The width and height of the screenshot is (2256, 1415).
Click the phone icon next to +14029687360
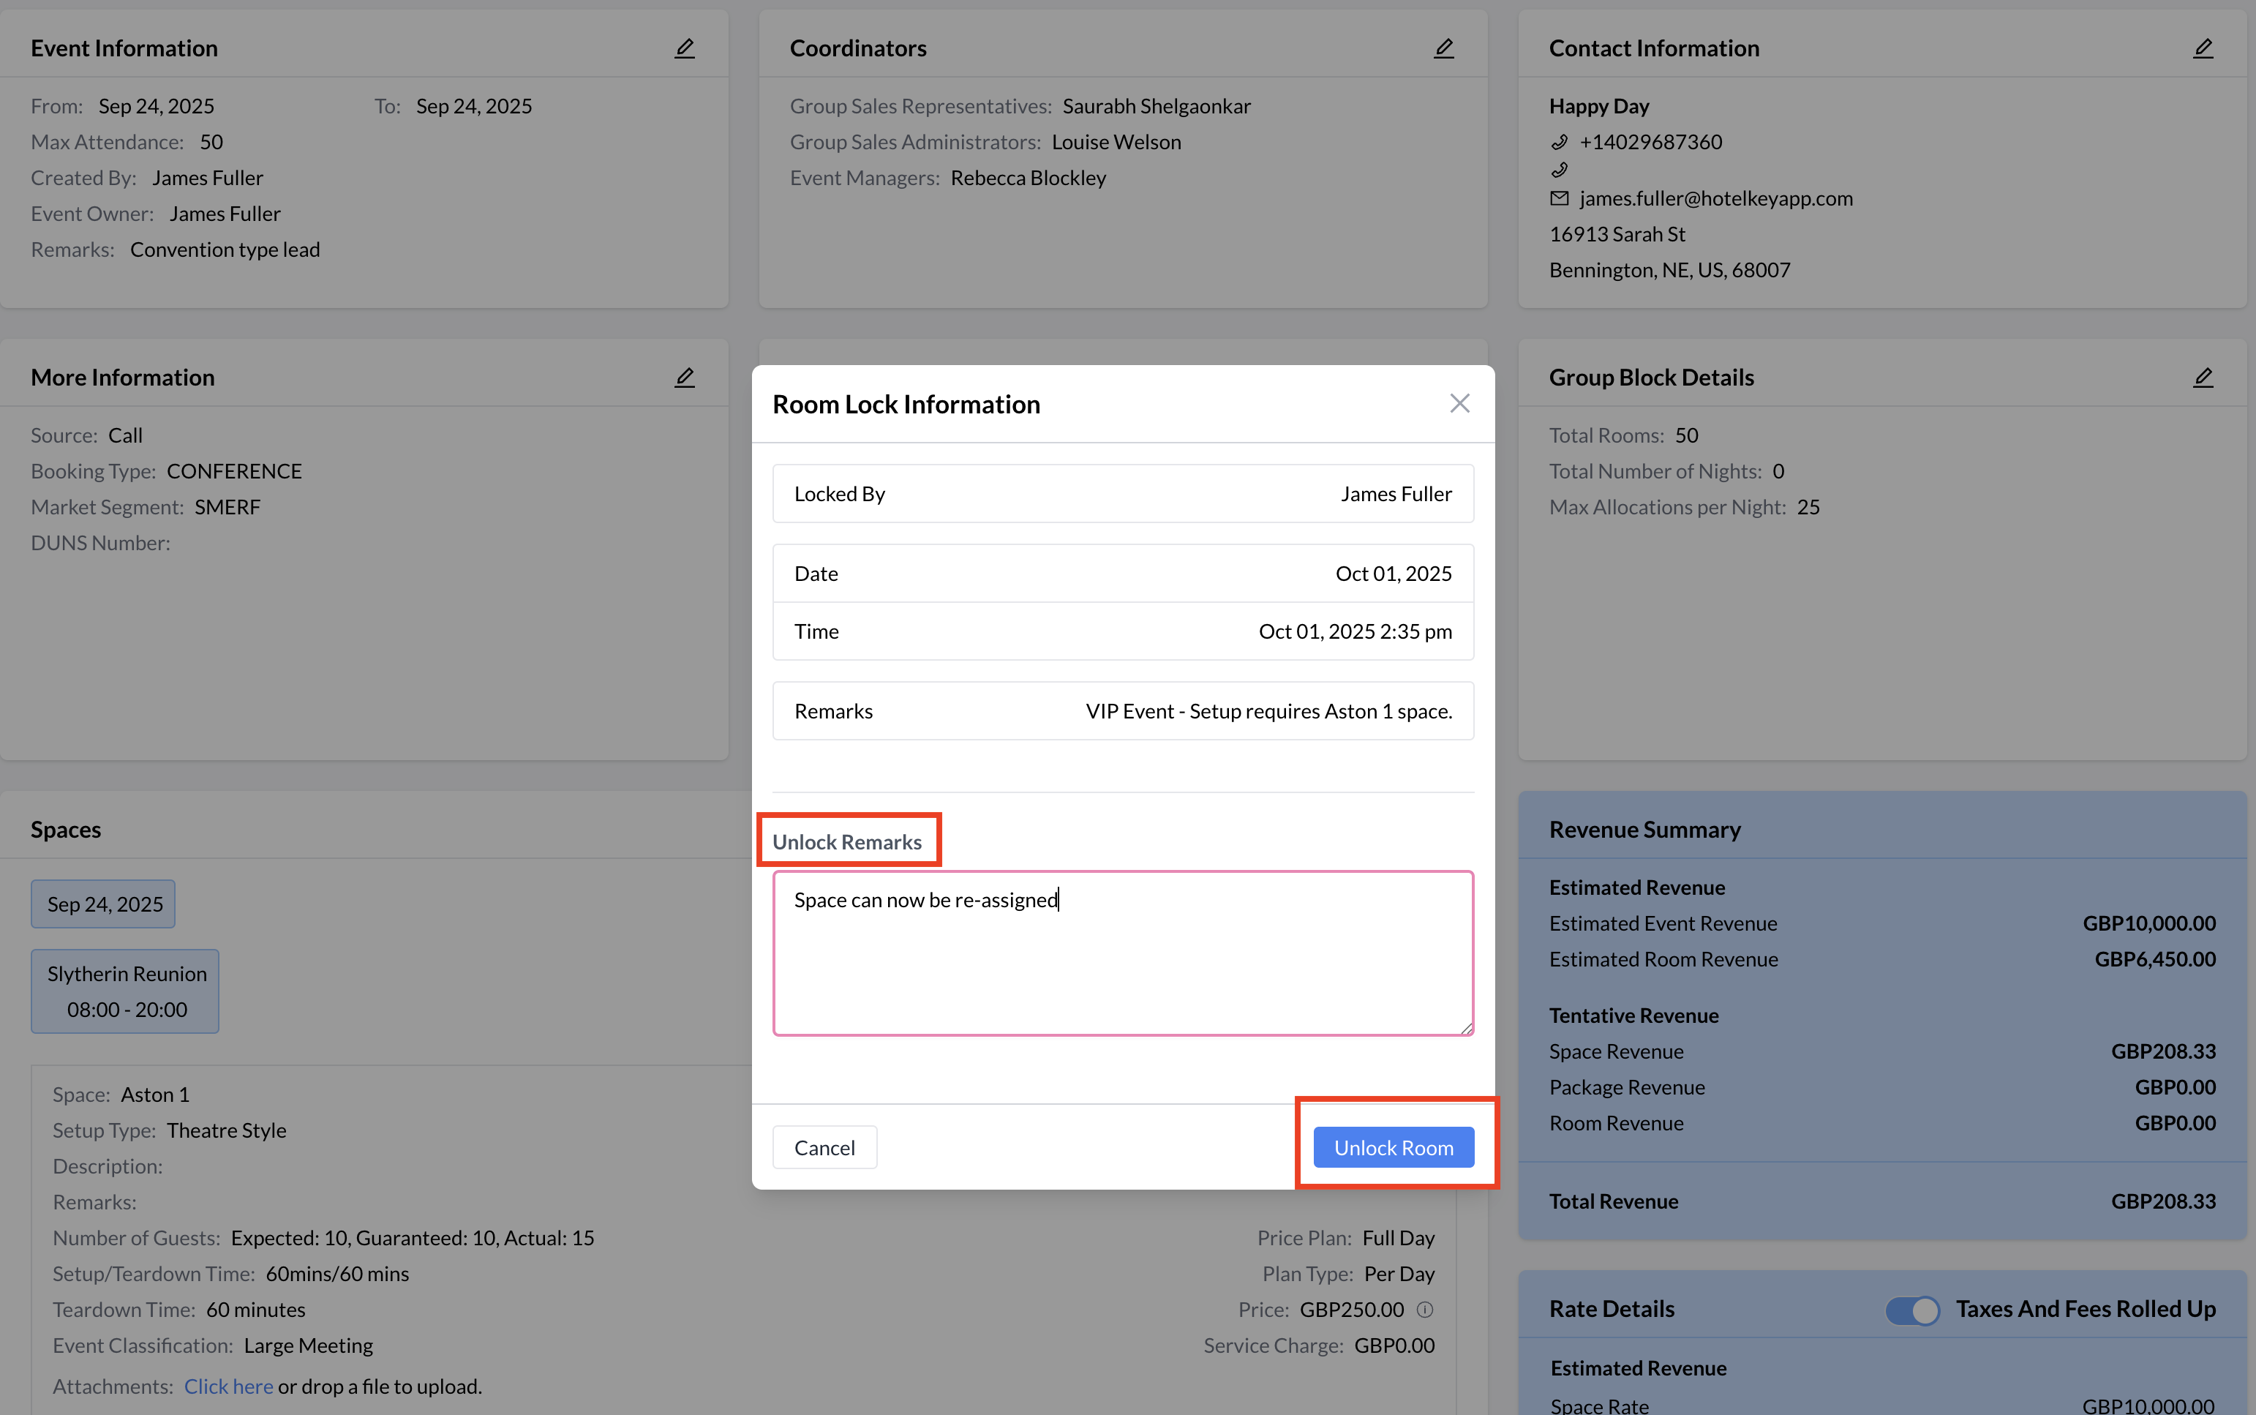click(x=1559, y=142)
